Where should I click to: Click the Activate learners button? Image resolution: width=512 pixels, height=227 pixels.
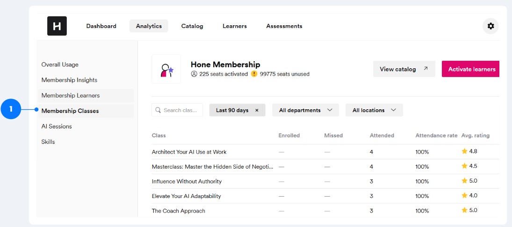coord(470,69)
